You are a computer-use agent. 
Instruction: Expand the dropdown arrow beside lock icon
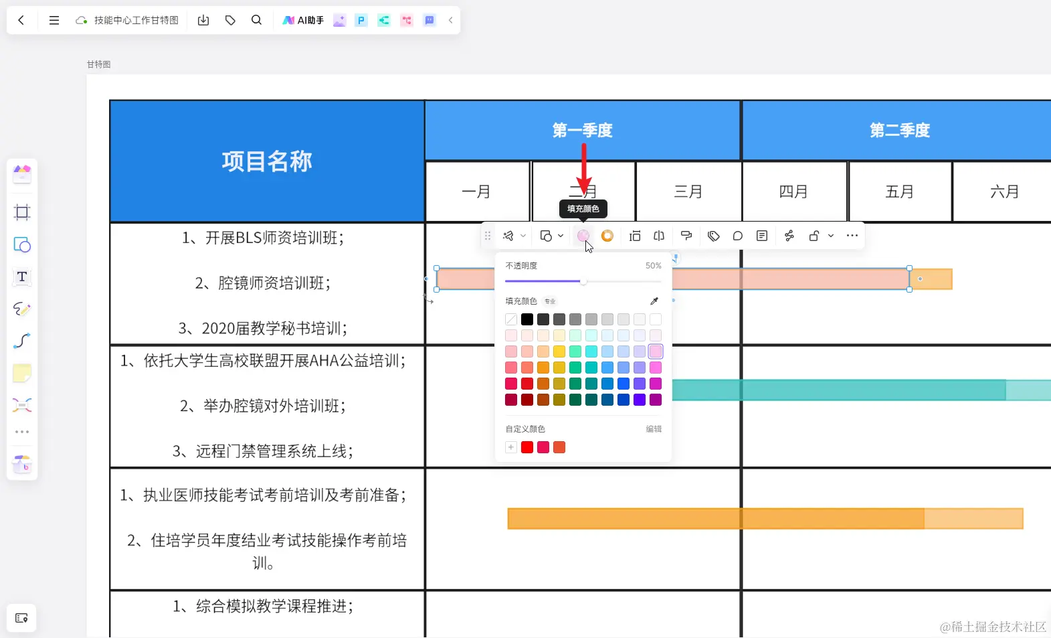click(831, 236)
